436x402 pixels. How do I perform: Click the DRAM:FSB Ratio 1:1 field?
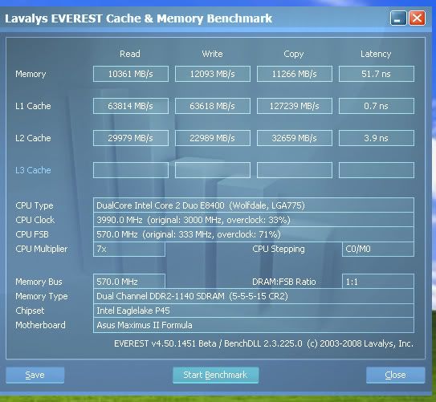pyautogui.click(x=378, y=282)
